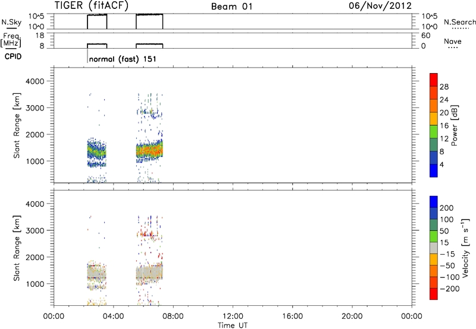Click the 16 label on power colorbar

[444, 126]
